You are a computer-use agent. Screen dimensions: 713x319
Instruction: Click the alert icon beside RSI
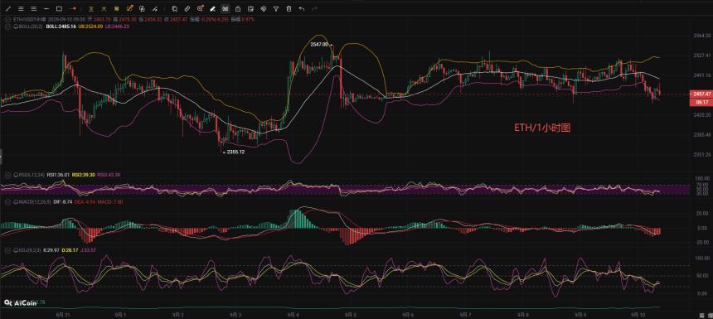tap(17, 175)
